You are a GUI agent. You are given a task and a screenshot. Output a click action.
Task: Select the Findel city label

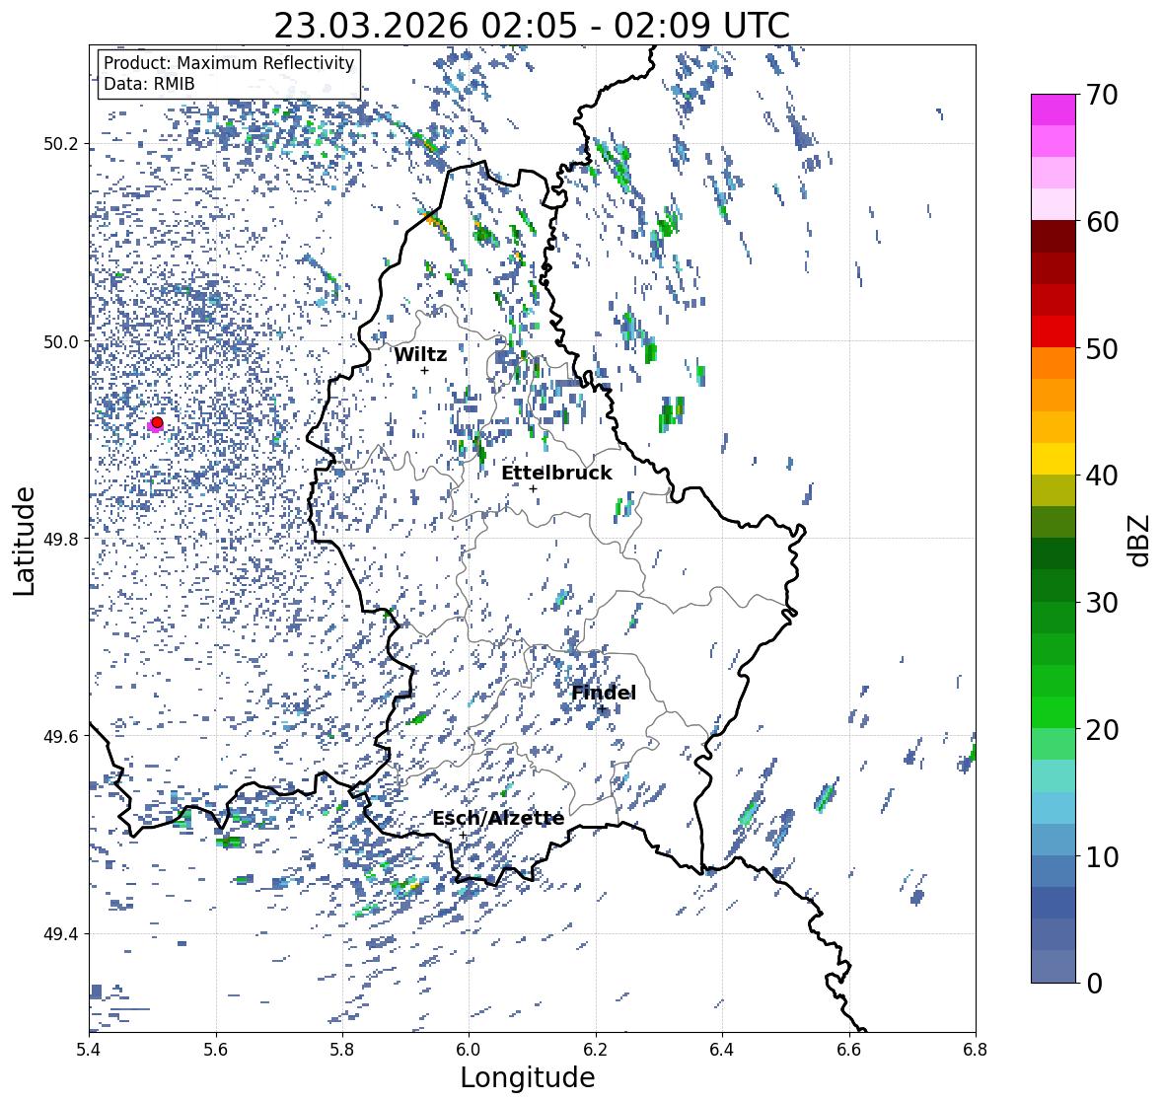point(604,693)
